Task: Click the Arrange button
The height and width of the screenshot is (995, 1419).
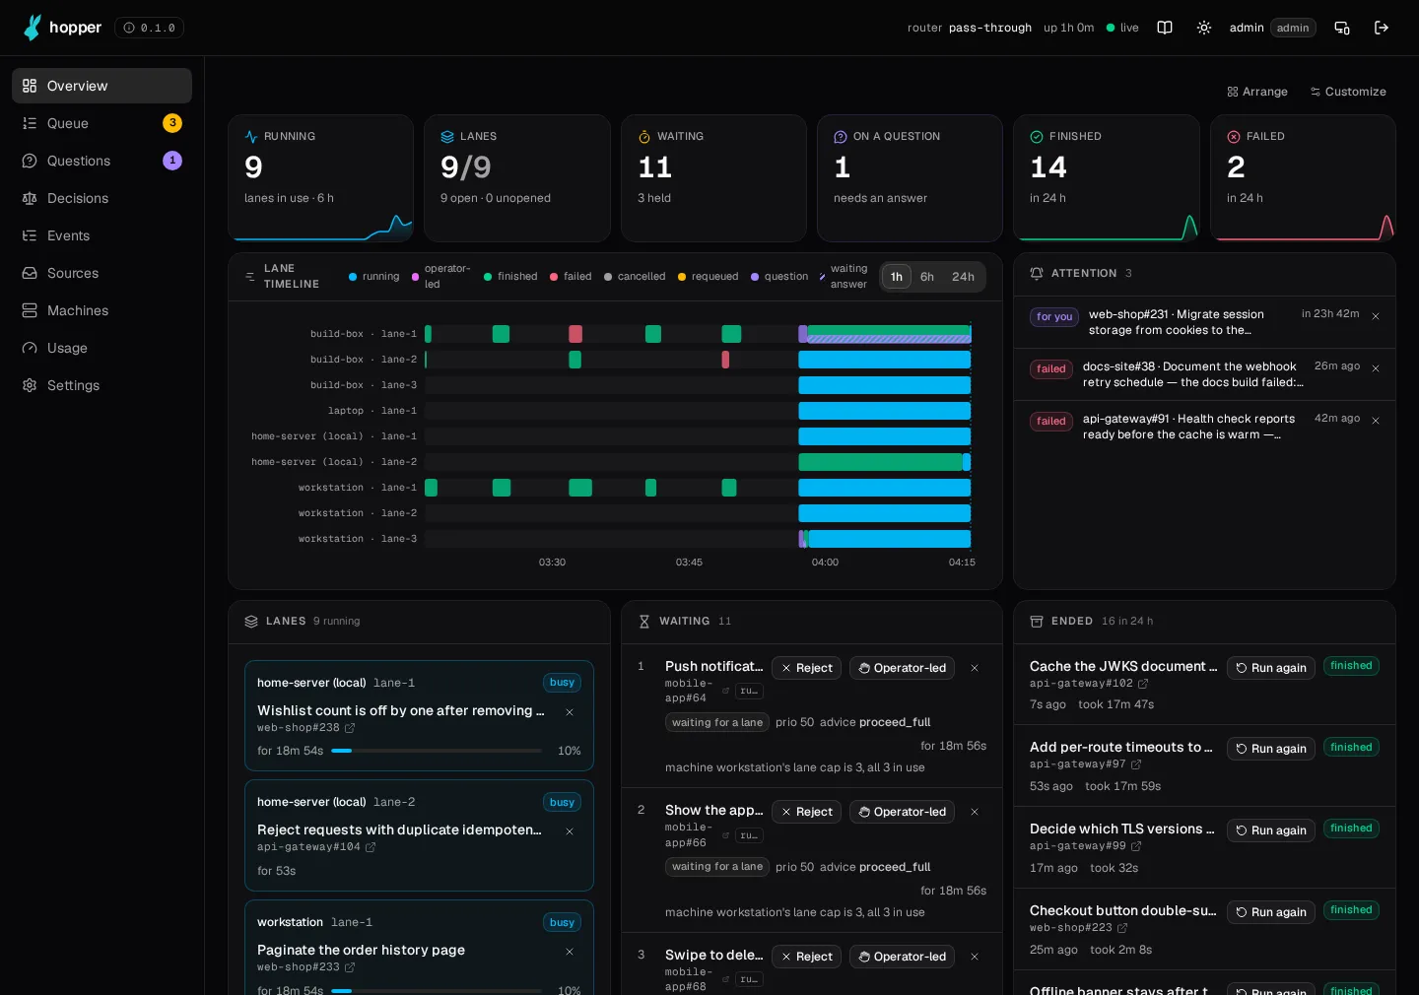Action: tap(1257, 92)
